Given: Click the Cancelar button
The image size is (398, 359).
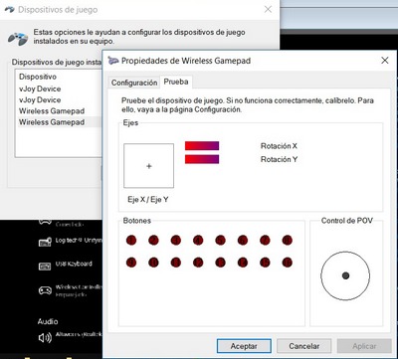Looking at the screenshot, I should pyautogui.click(x=304, y=346).
